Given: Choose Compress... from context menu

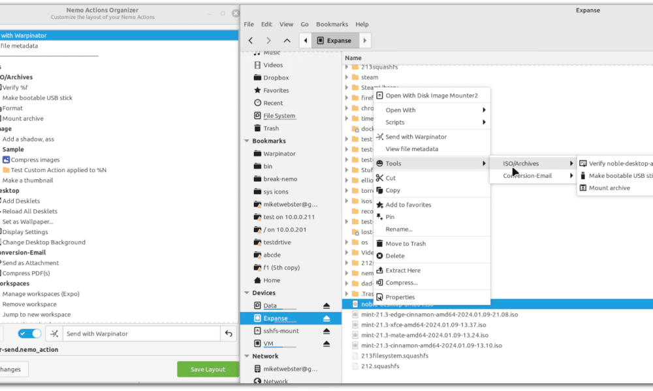Looking at the screenshot, I should (432, 283).
